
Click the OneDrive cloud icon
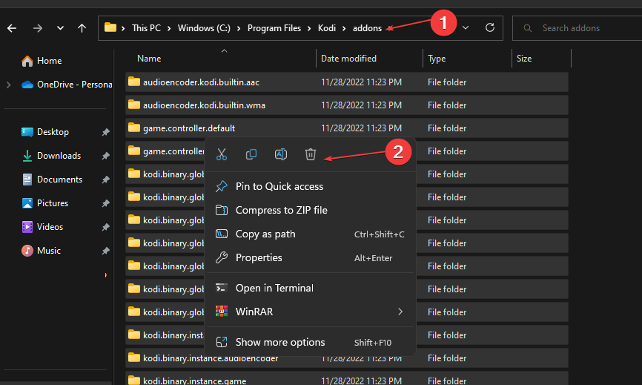(27, 85)
